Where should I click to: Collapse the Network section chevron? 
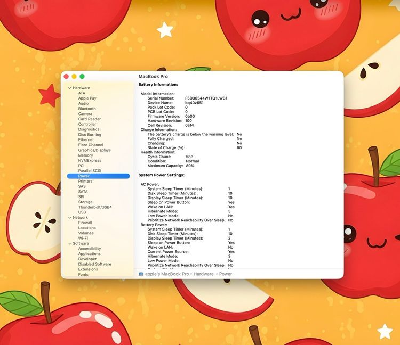coord(69,218)
